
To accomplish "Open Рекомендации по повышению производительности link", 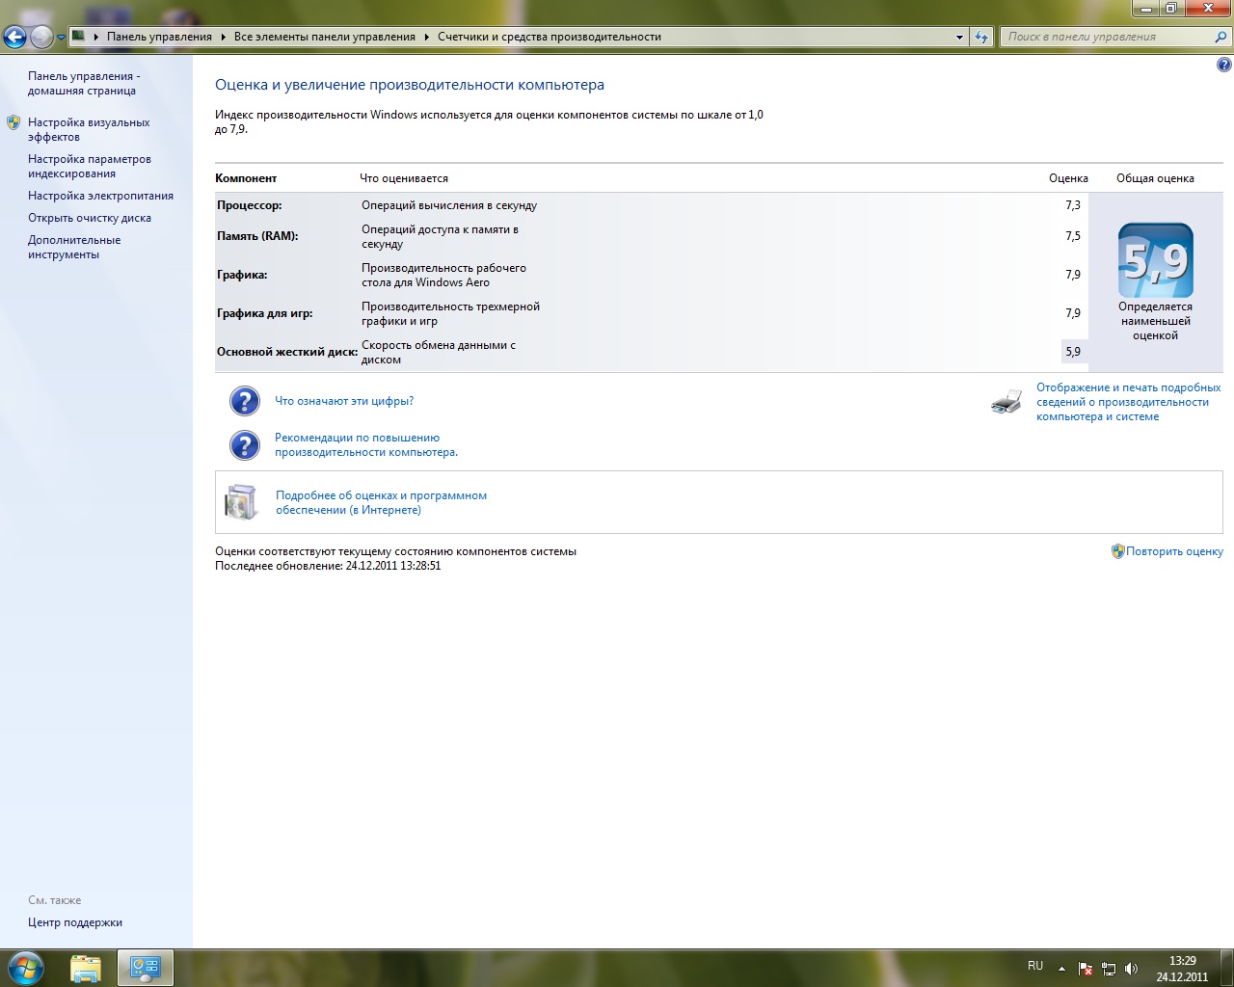I will pyautogui.click(x=366, y=444).
